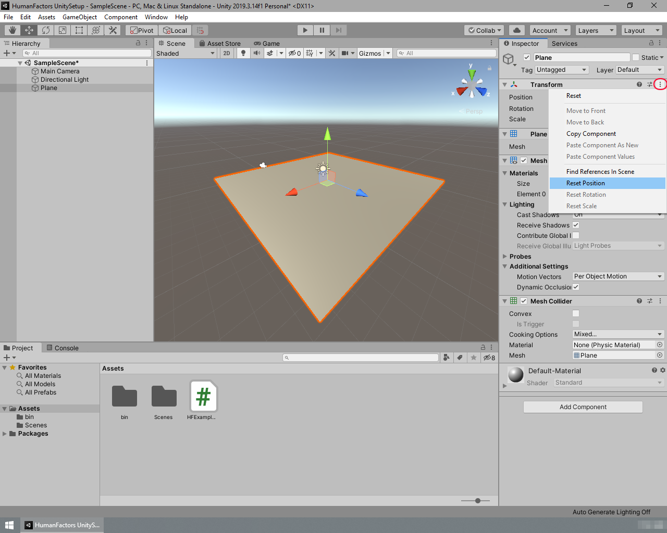Choose Copy Component menu entry
This screenshot has width=667, height=533.
point(608,134)
